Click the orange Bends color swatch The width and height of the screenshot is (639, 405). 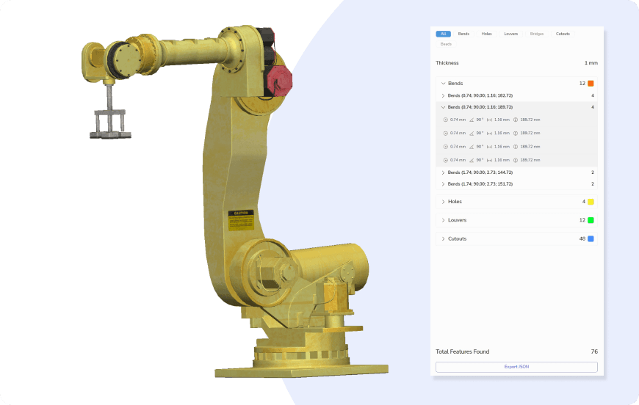click(591, 84)
